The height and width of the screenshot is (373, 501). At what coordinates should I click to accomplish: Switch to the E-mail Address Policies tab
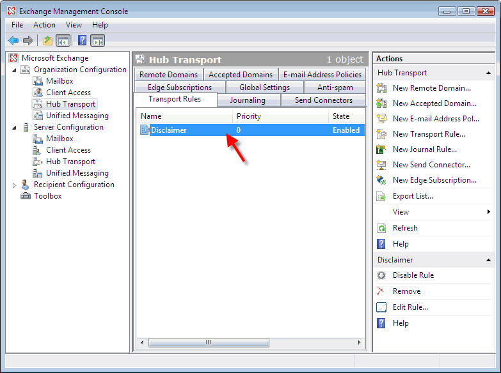click(x=322, y=74)
